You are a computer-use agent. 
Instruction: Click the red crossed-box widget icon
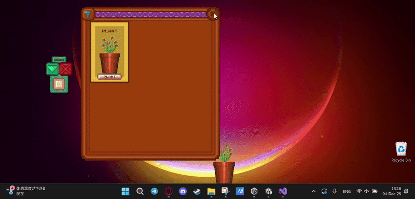point(66,69)
